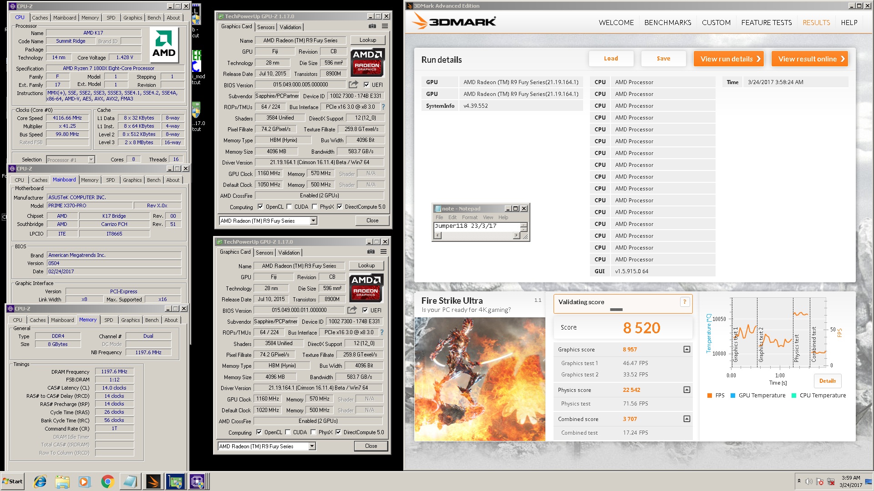Click the Fire Strike Ultra preview image
The width and height of the screenshot is (874, 491).
click(480, 379)
